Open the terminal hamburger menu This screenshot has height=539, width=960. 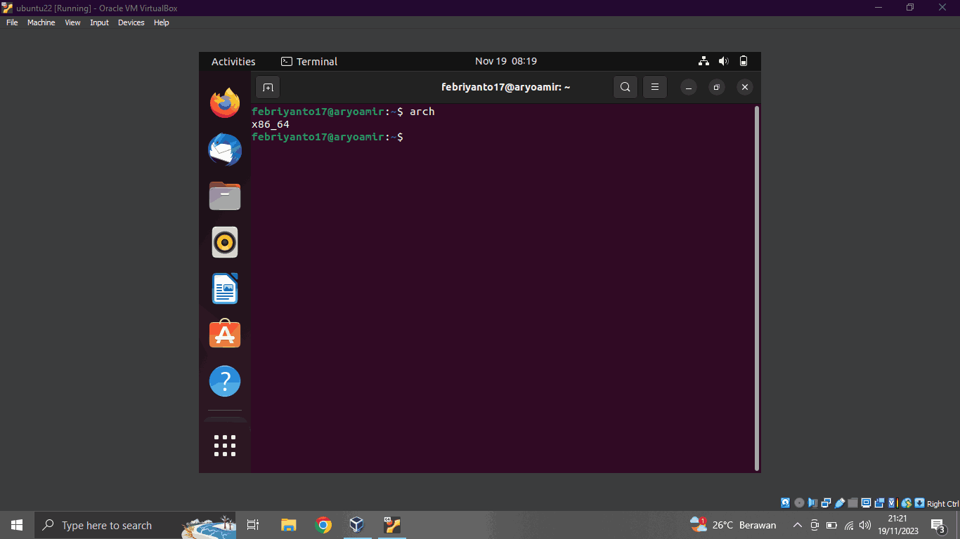click(655, 87)
